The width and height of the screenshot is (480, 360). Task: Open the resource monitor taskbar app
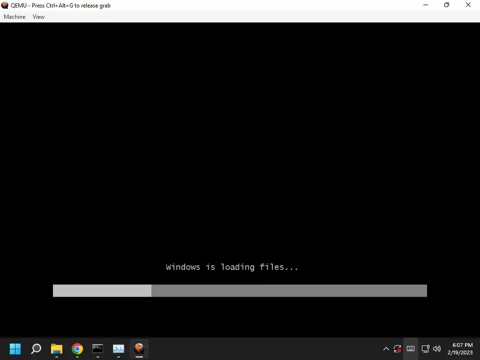(119, 349)
